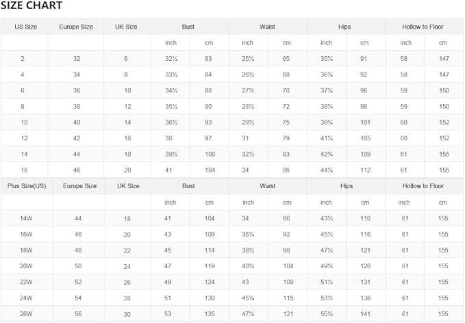Select the 112 cm hips value
The height and width of the screenshot is (323, 465).
tap(365, 170)
